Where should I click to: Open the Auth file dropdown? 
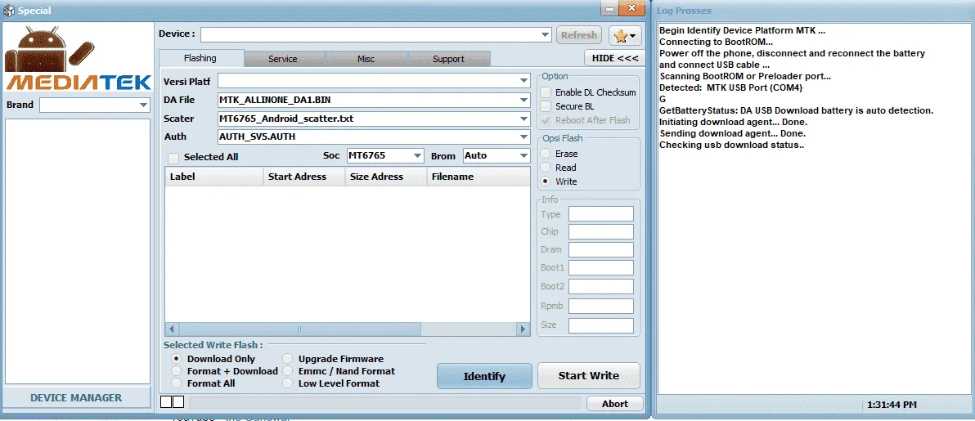(x=523, y=137)
